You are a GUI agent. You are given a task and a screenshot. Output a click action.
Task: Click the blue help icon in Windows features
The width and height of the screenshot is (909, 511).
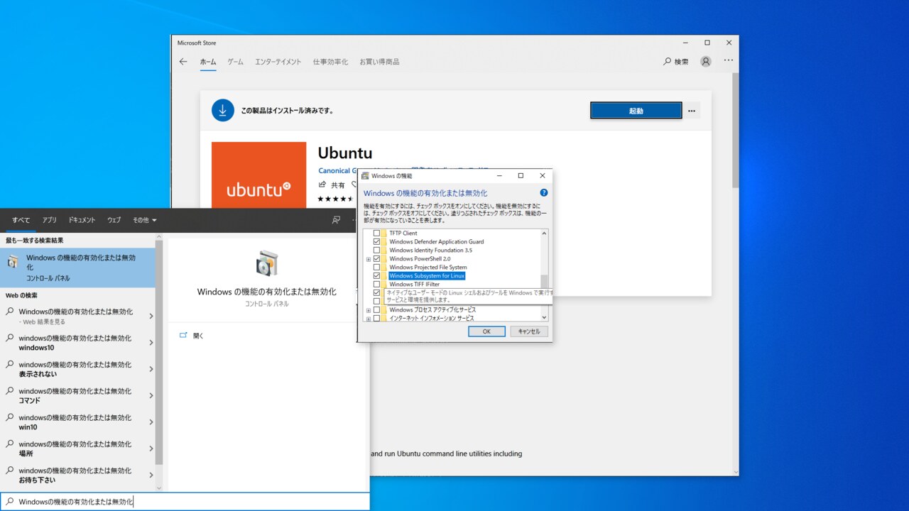(x=544, y=192)
